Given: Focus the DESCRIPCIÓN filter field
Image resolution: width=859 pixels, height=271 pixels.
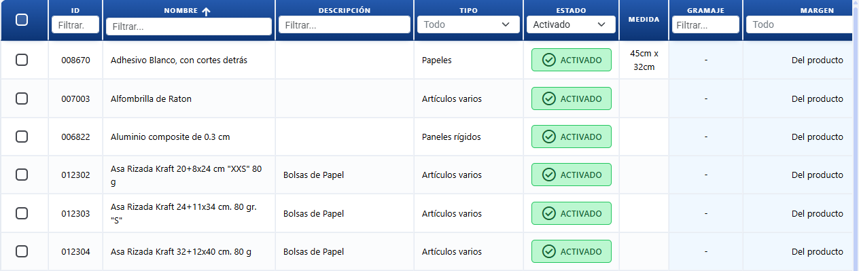Looking at the screenshot, I should click(x=345, y=24).
